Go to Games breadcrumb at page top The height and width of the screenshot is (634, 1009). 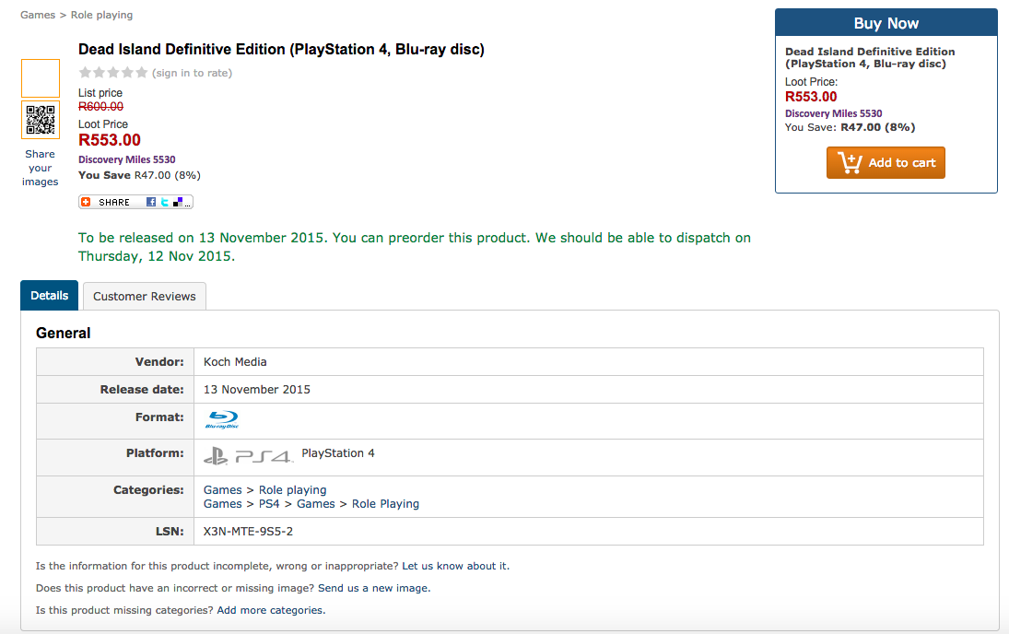(x=38, y=15)
